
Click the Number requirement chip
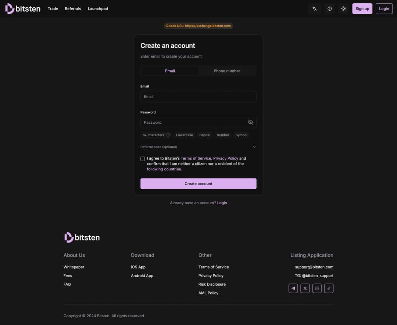click(223, 135)
